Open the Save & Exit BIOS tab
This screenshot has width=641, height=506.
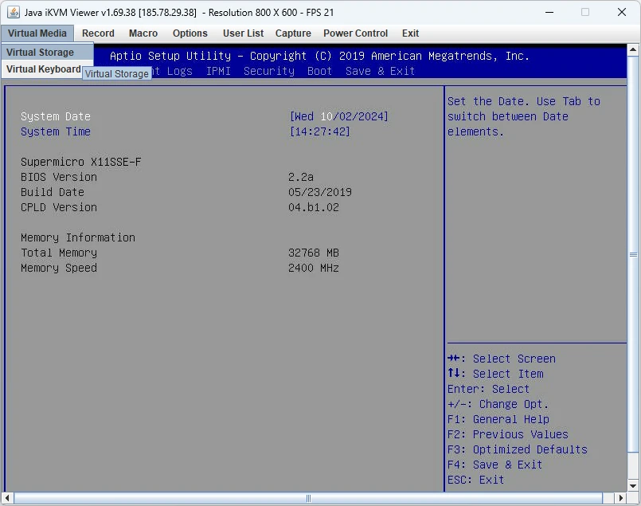[380, 71]
